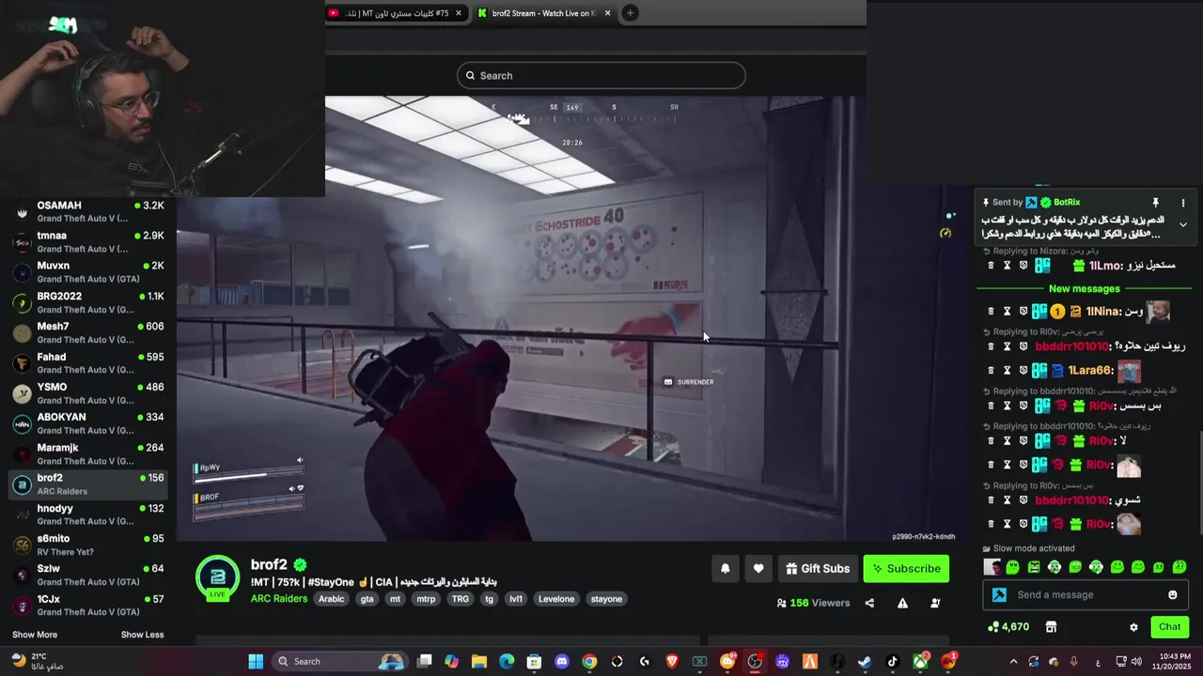The image size is (1203, 676).
Task: Click the mtrp tag
Action: click(426, 599)
